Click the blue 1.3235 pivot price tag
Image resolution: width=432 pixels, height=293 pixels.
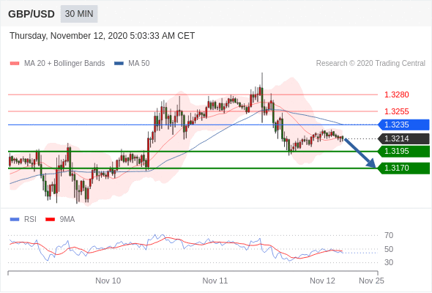click(x=403, y=125)
